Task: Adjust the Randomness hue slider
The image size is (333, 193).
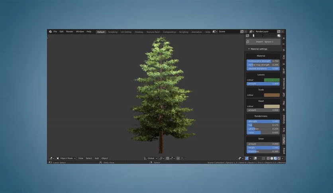Action: pyautogui.click(x=263, y=125)
